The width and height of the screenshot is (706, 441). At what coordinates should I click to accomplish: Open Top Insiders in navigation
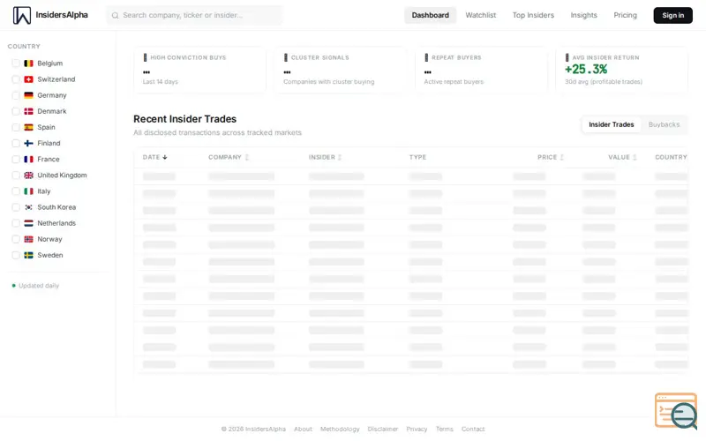[533, 15]
